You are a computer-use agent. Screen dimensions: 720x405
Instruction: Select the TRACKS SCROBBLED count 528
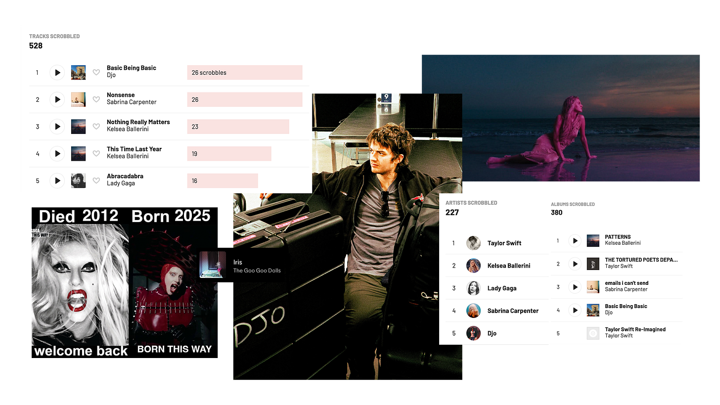(x=36, y=45)
